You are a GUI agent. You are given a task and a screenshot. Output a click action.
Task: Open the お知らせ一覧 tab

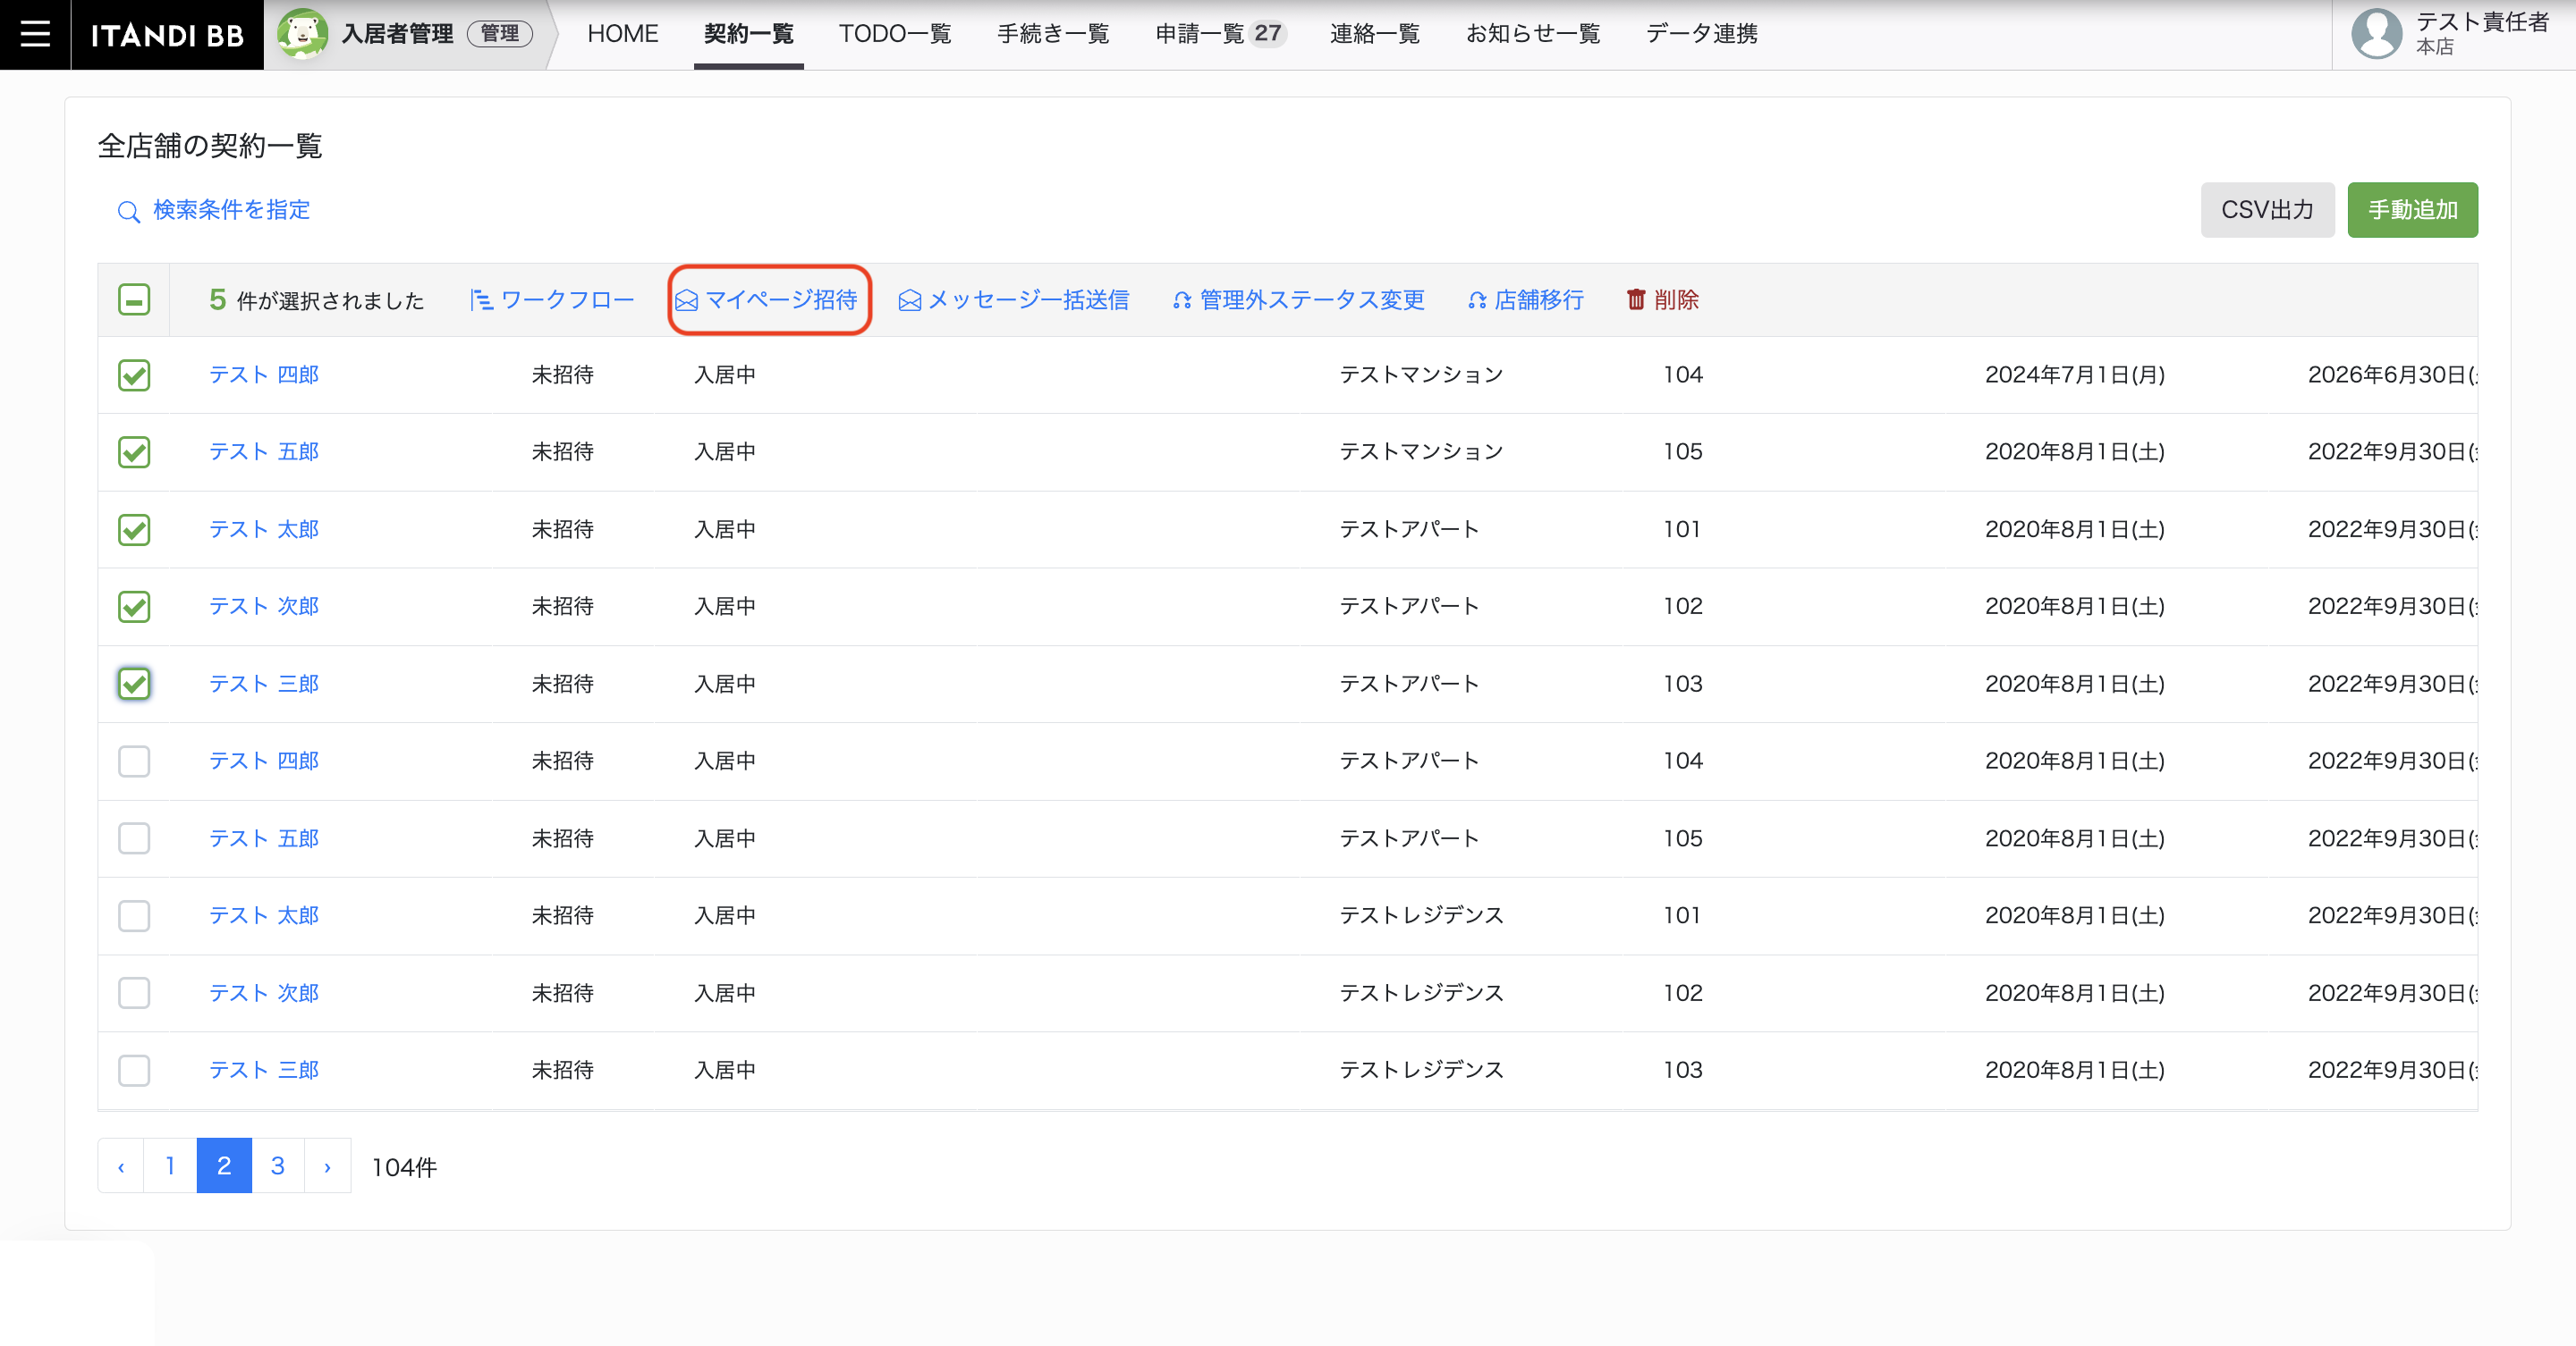pyautogui.click(x=1533, y=34)
